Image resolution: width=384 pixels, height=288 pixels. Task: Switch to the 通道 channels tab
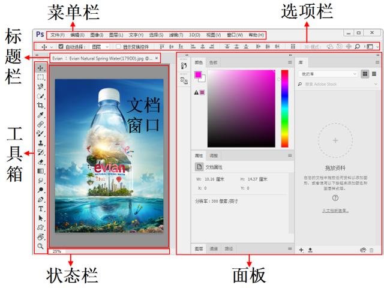click(x=214, y=248)
